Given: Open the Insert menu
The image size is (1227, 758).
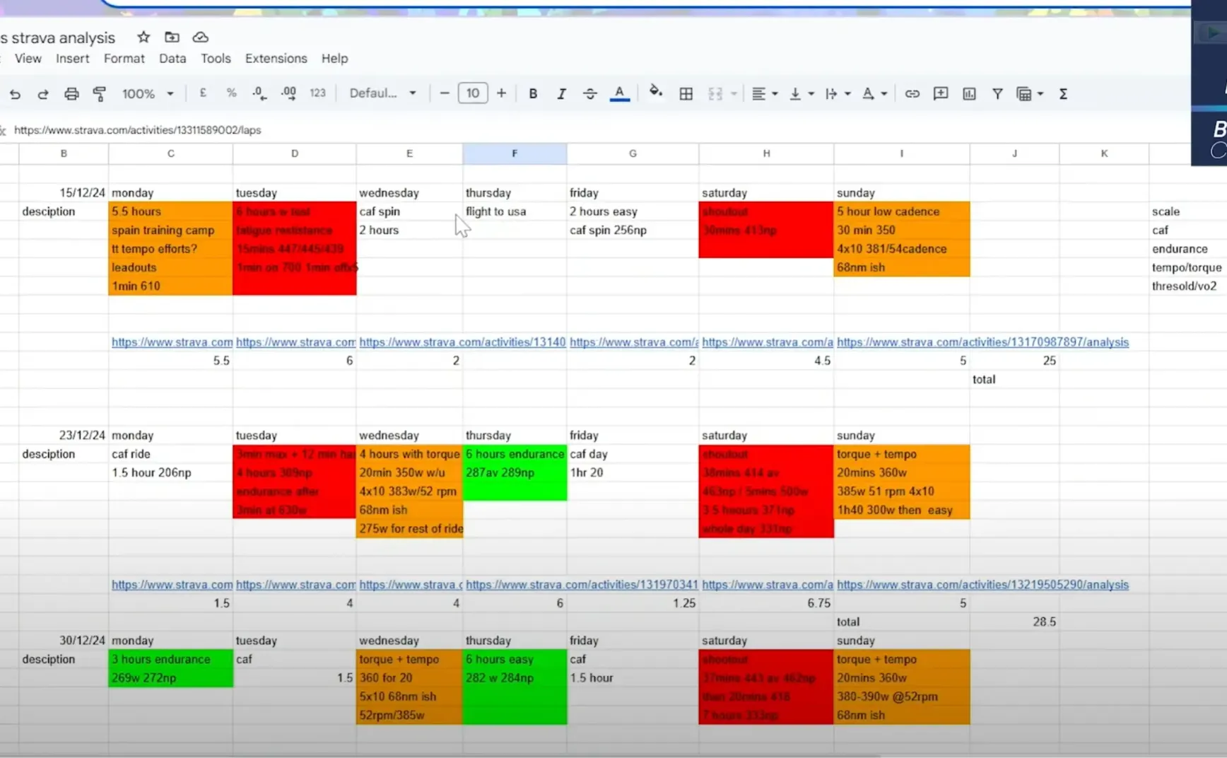Looking at the screenshot, I should coord(73,59).
